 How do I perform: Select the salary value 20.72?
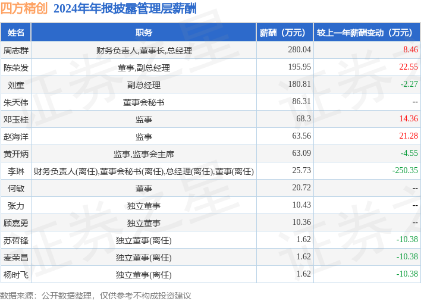coord(301,187)
